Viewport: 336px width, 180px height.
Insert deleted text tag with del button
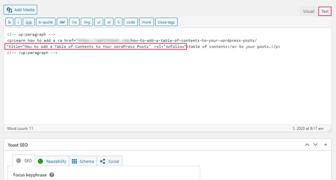coord(62,22)
